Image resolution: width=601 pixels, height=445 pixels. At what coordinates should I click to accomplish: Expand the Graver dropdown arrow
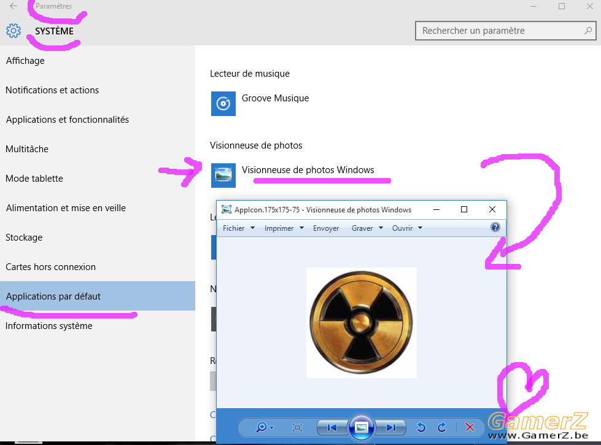click(381, 228)
